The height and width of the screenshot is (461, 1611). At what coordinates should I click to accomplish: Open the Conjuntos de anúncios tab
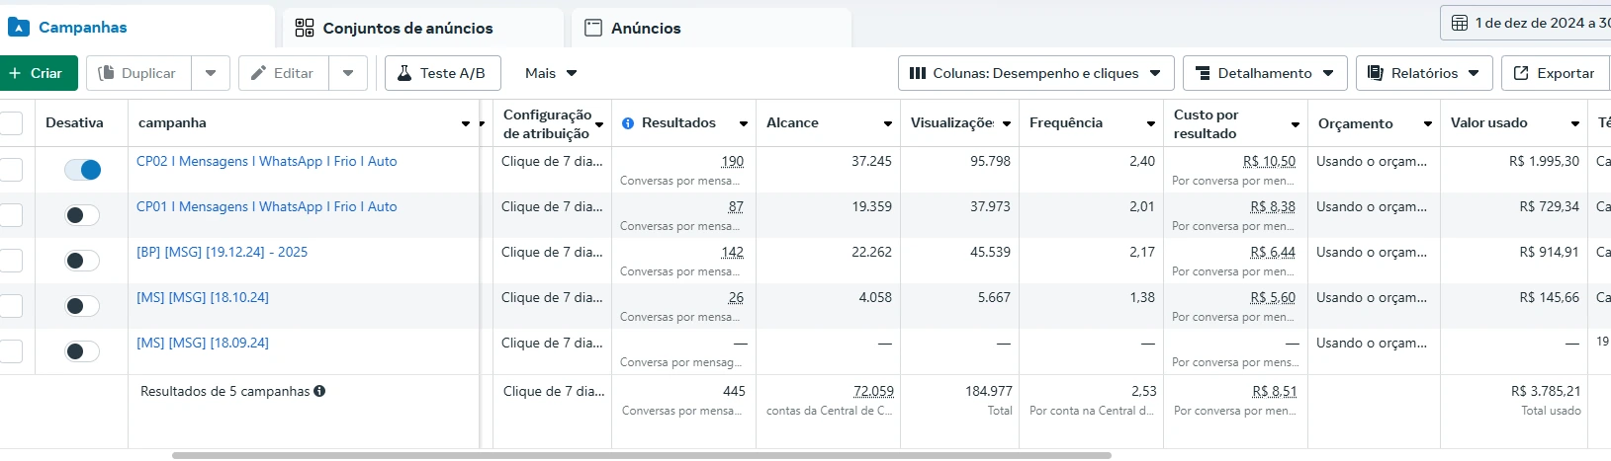point(423,28)
